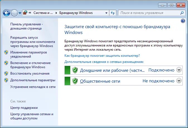The image size is (188, 128).
Task: Go back with the blue back arrow
Action: pyautogui.click(x=6, y=13)
